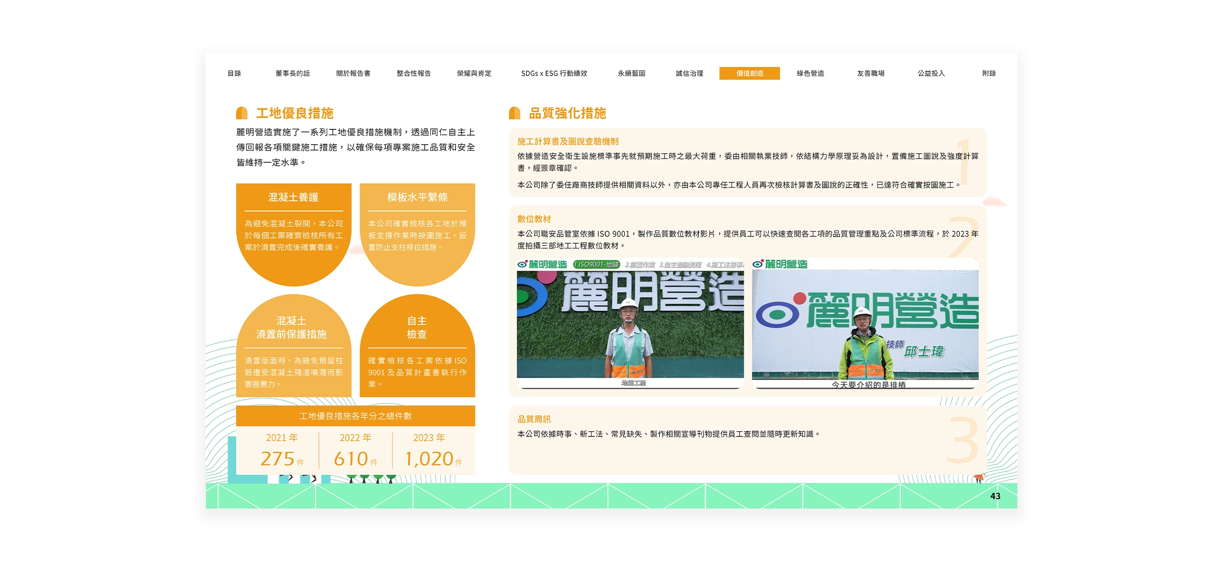Toggle the highlighted 價值創造 navigation state

(751, 74)
